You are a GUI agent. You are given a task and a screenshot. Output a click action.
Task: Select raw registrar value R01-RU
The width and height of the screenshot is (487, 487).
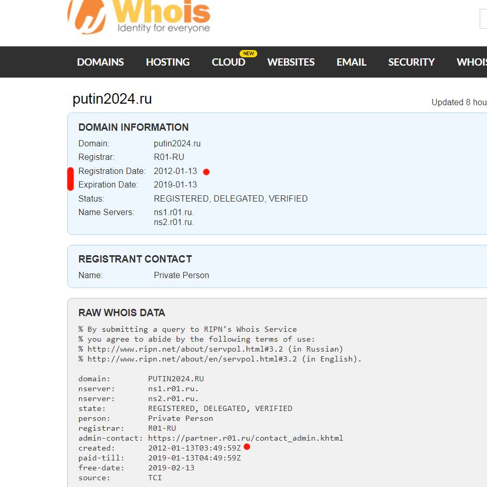pyautogui.click(x=162, y=428)
